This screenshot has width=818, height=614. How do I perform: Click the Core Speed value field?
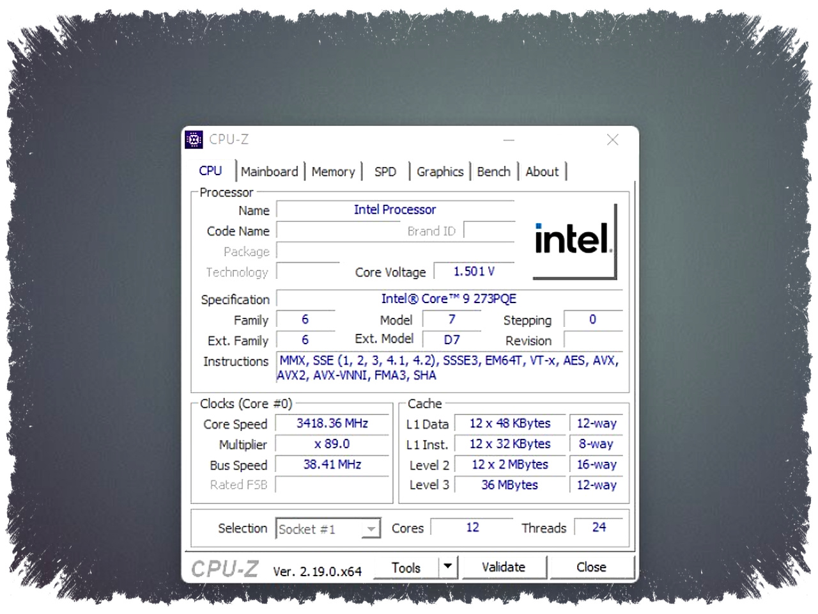pos(332,423)
